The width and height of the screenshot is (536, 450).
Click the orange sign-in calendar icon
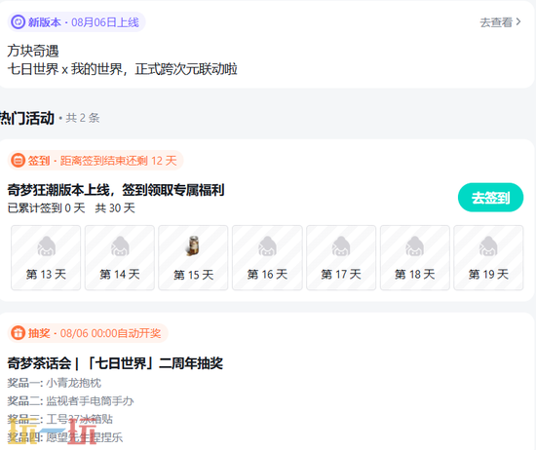18,161
